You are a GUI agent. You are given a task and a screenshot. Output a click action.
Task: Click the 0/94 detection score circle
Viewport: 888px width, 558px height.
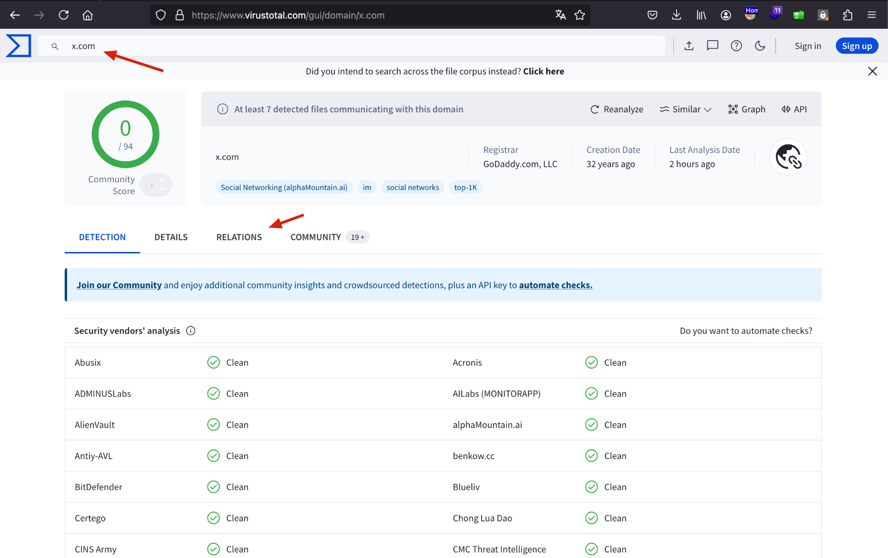tap(125, 134)
